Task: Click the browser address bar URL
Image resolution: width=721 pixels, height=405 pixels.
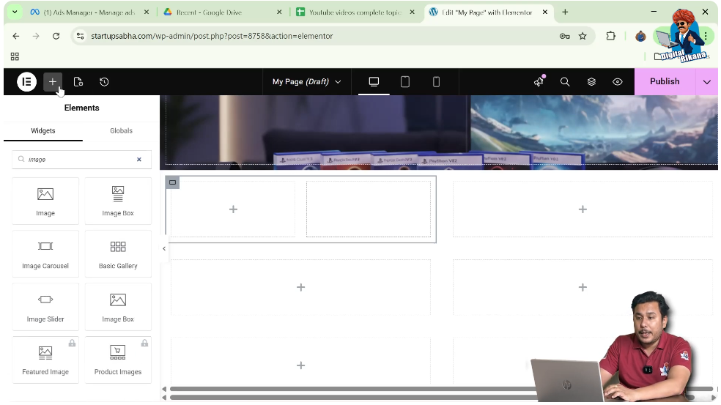Action: [212, 36]
